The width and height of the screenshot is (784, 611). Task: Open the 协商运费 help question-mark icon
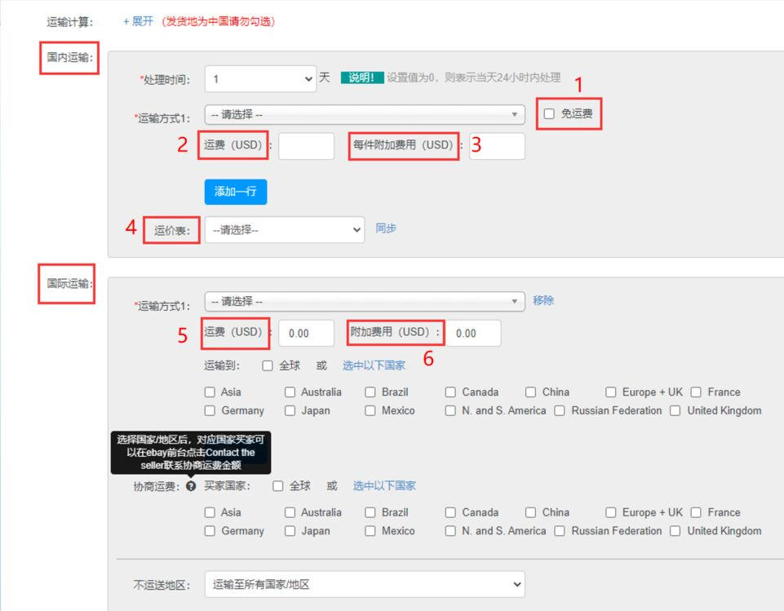pos(191,486)
